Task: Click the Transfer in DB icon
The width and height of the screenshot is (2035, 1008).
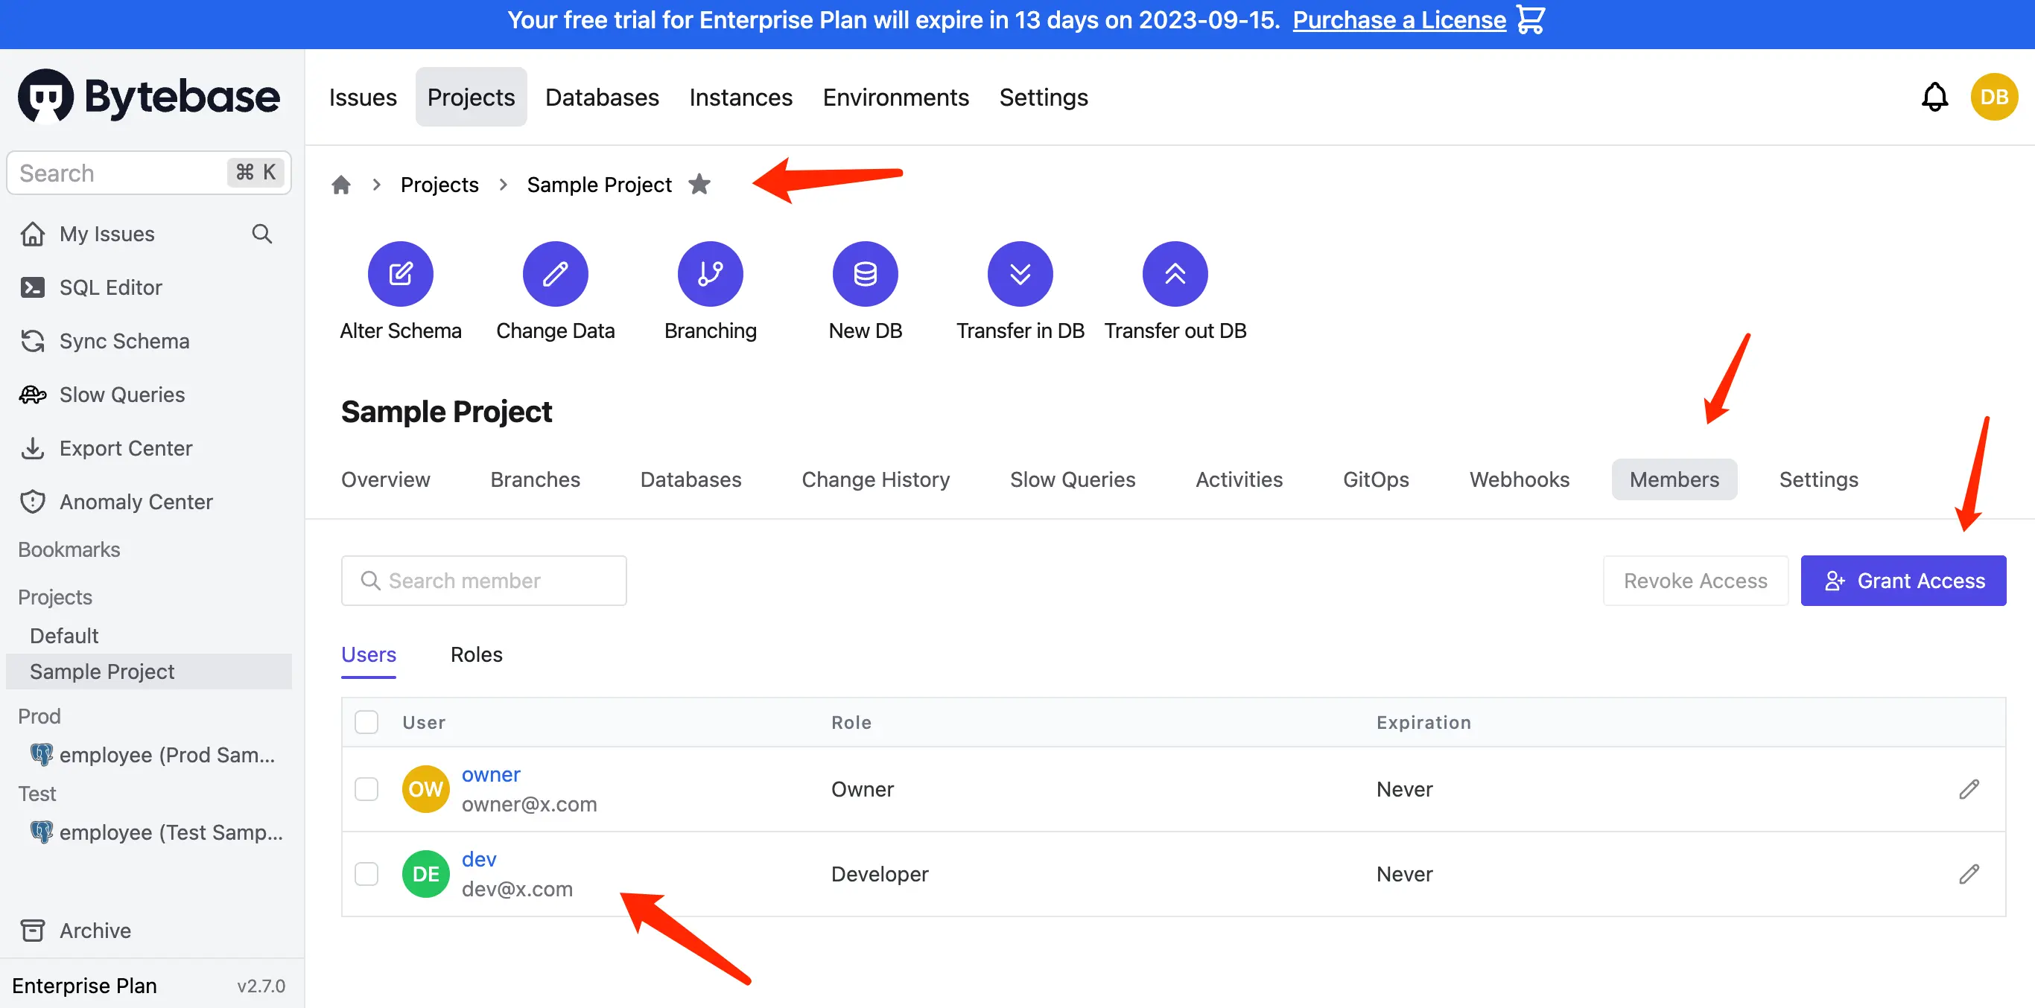Action: (x=1020, y=274)
